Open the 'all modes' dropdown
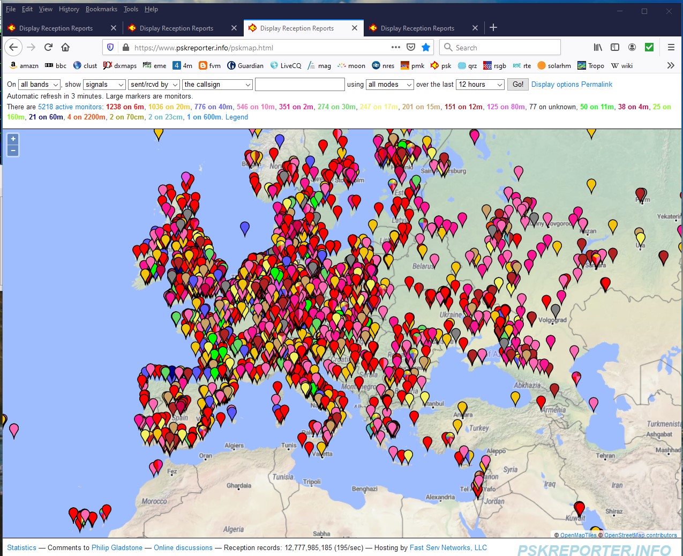683x556 pixels. pyautogui.click(x=389, y=84)
